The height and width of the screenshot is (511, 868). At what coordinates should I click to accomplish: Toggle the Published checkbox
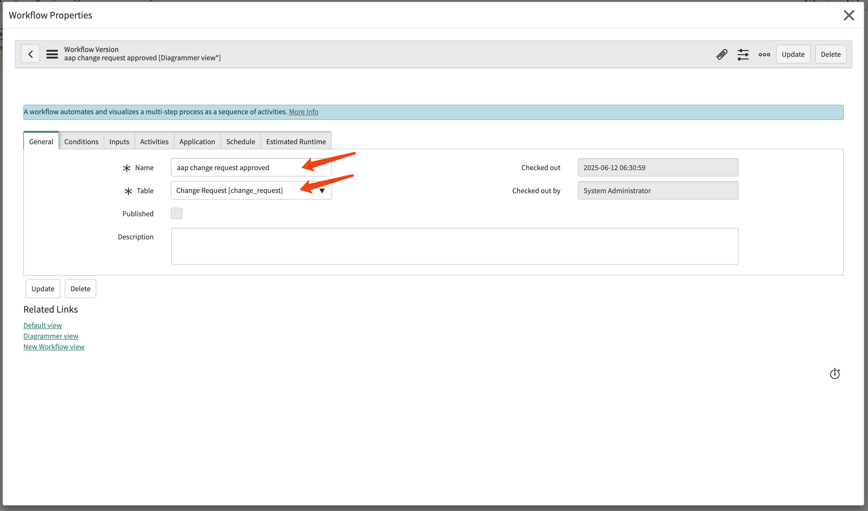pyautogui.click(x=176, y=213)
